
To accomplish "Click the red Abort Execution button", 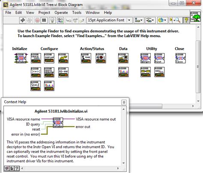I will (x=37, y=20).
